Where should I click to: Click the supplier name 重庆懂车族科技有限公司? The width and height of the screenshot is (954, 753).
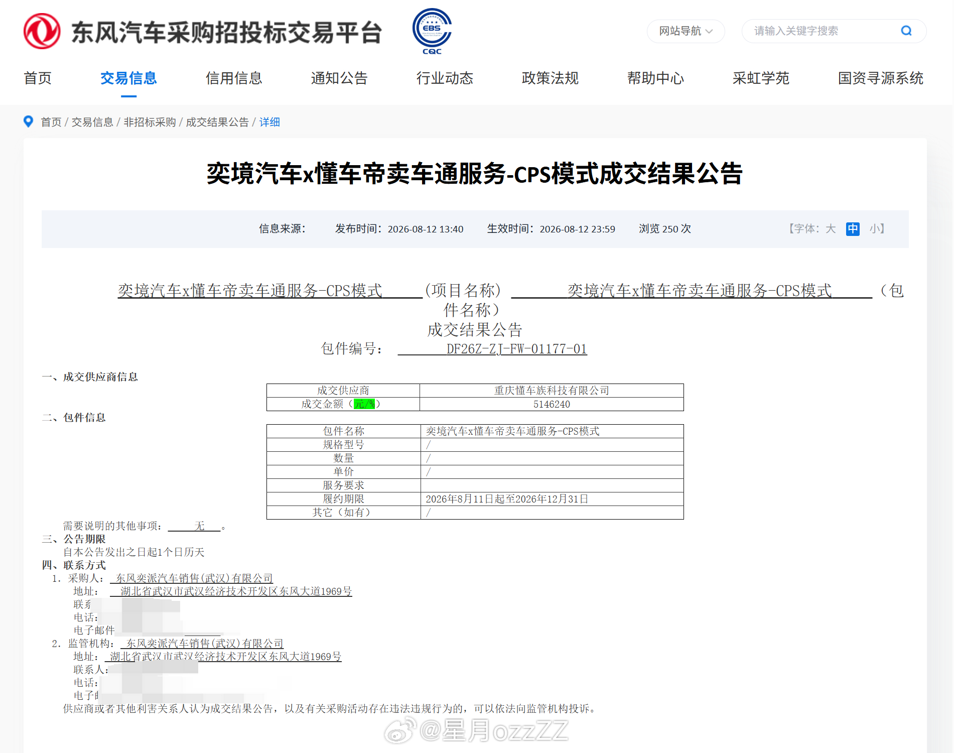(x=552, y=391)
